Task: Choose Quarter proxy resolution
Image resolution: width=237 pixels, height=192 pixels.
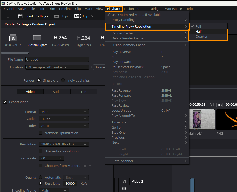Action: pos(208,37)
